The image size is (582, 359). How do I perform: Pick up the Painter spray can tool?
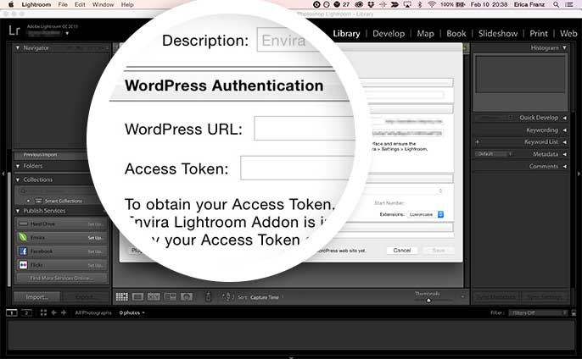point(208,296)
